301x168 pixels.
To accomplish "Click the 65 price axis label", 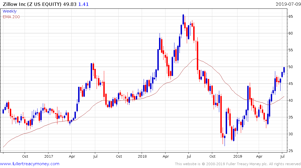I will pyautogui.click(x=291, y=17).
